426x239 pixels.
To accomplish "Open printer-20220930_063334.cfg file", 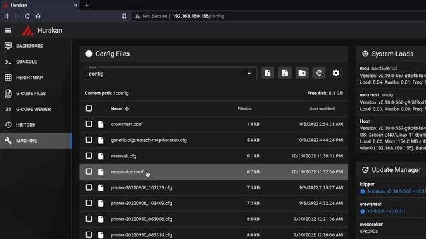I will tap(141, 234).
